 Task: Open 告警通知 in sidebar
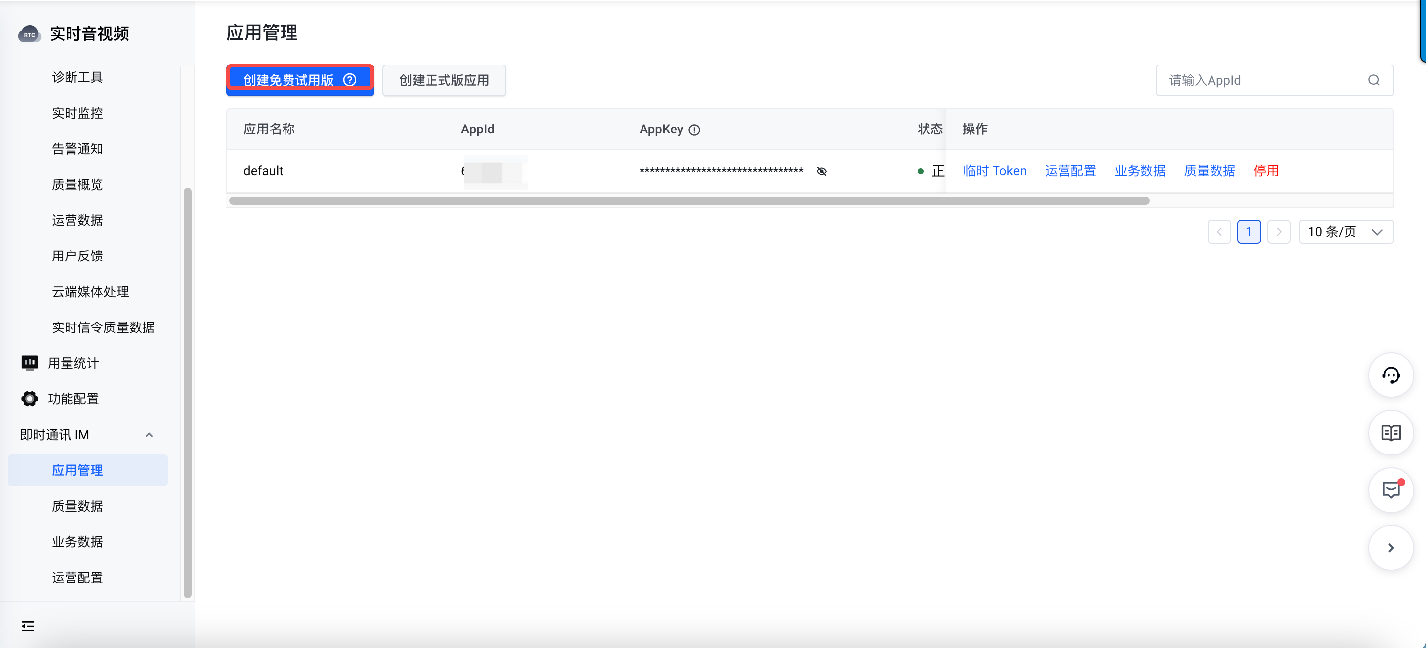(x=77, y=149)
